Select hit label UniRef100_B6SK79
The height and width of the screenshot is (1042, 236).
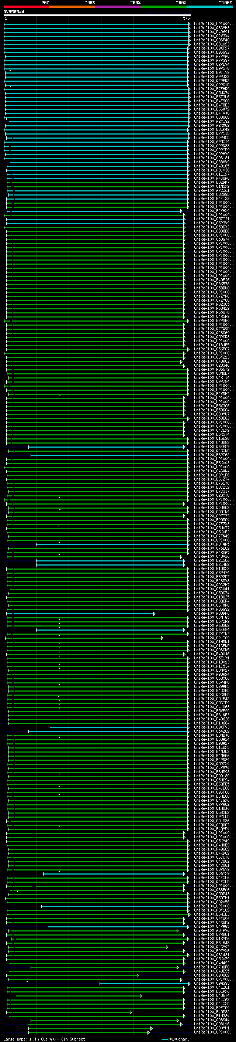point(212,109)
